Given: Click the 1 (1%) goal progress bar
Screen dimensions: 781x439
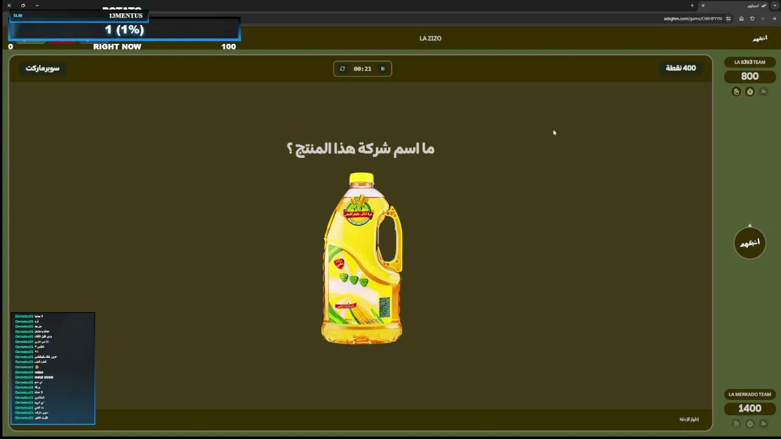Looking at the screenshot, I should [124, 30].
